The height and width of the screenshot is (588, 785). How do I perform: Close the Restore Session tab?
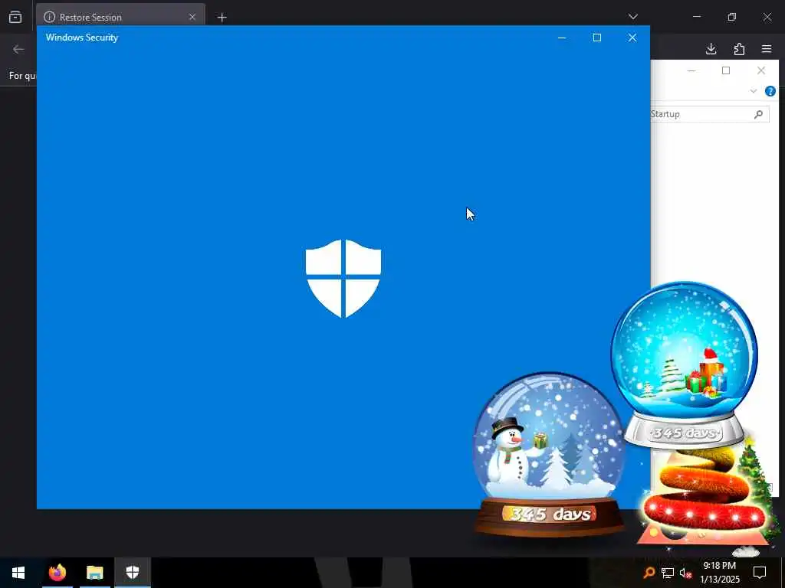[x=192, y=17]
